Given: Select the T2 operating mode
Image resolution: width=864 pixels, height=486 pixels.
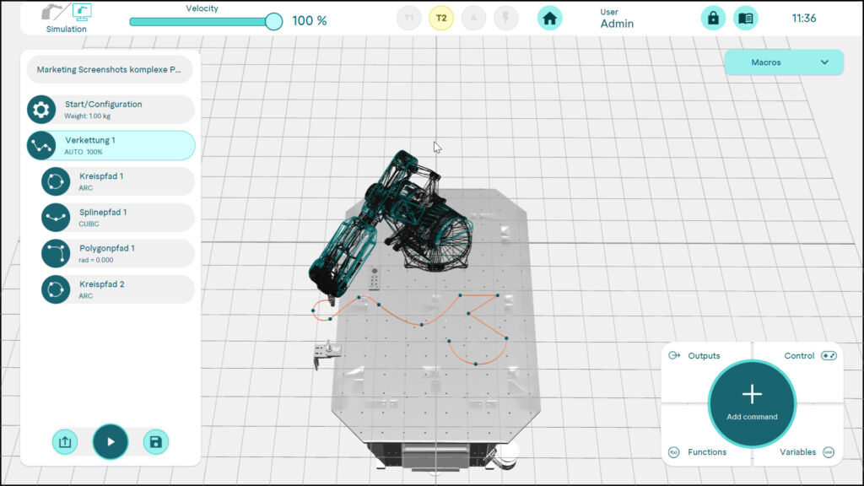Looking at the screenshot, I should coord(441,18).
